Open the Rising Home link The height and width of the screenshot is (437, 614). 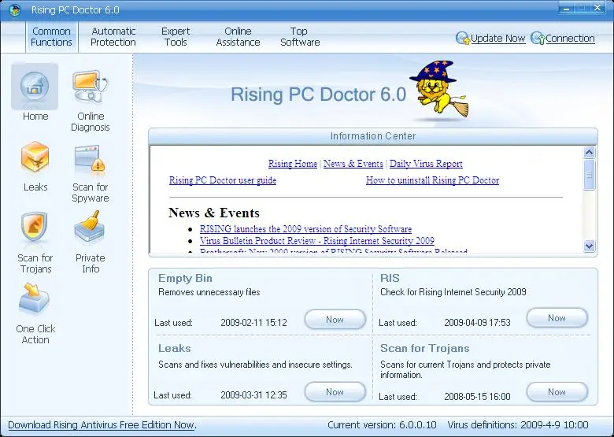[x=293, y=164]
